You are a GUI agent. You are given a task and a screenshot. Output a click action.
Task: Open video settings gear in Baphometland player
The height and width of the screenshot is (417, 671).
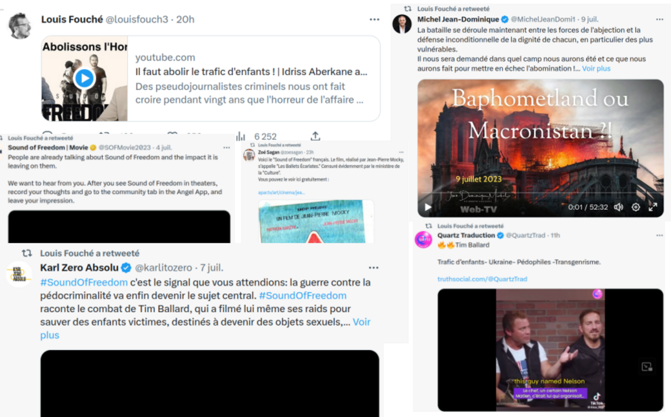(x=636, y=207)
